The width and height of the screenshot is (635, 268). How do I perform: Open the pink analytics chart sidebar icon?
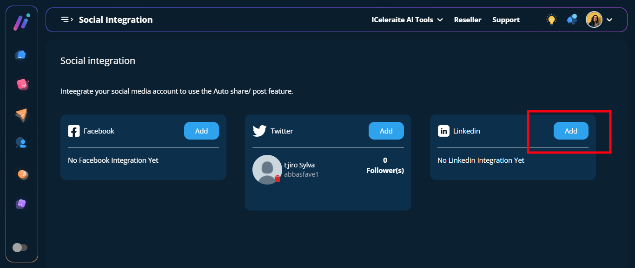click(x=22, y=84)
